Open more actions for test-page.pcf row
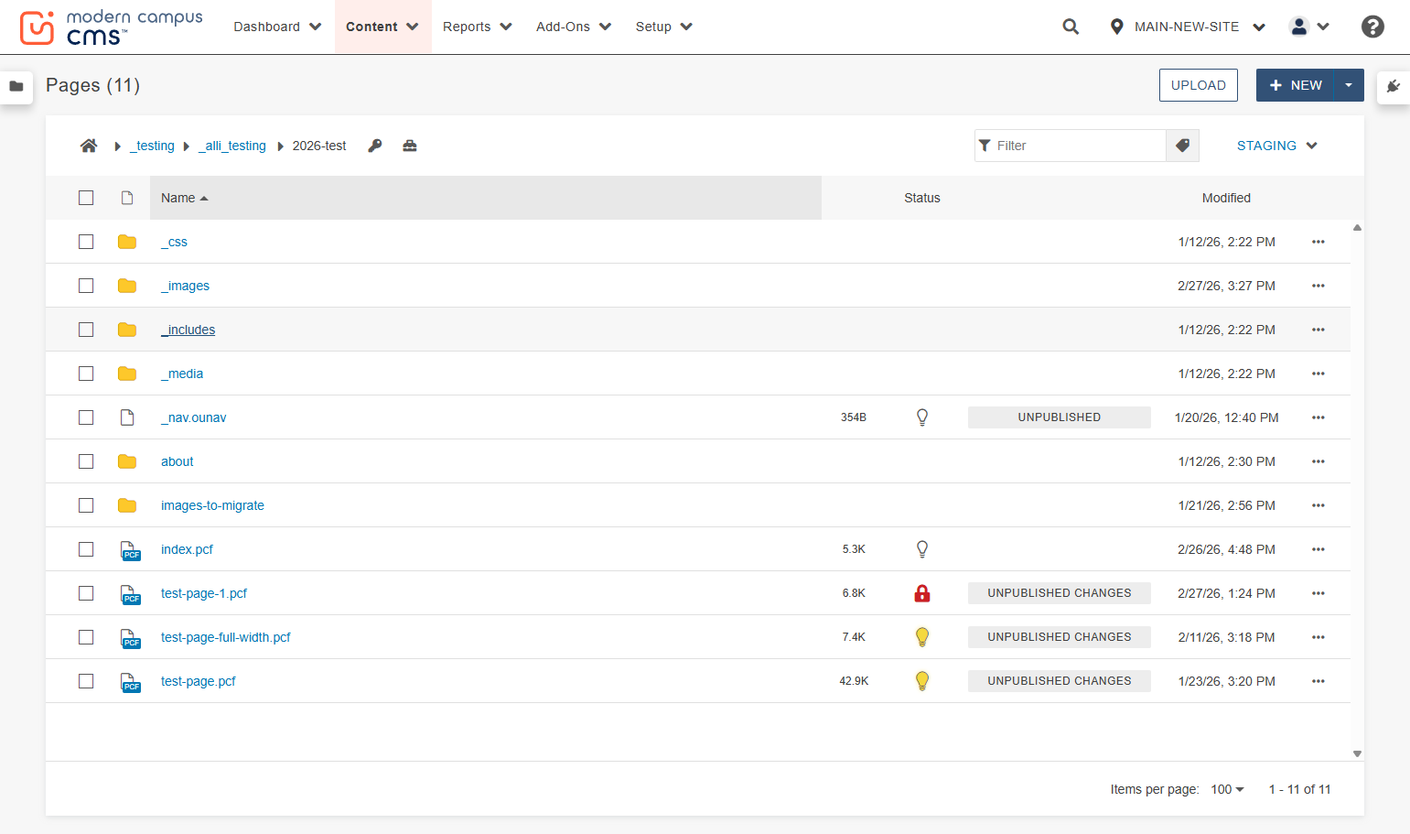 (1319, 681)
